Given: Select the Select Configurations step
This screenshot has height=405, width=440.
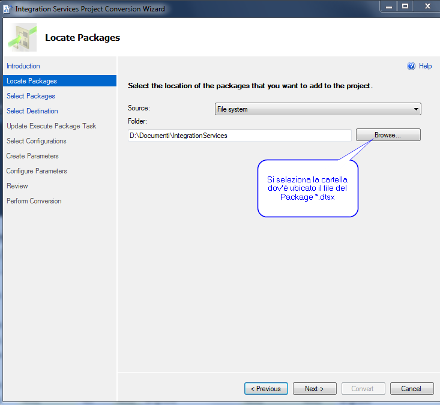Looking at the screenshot, I should pyautogui.click(x=37, y=141).
